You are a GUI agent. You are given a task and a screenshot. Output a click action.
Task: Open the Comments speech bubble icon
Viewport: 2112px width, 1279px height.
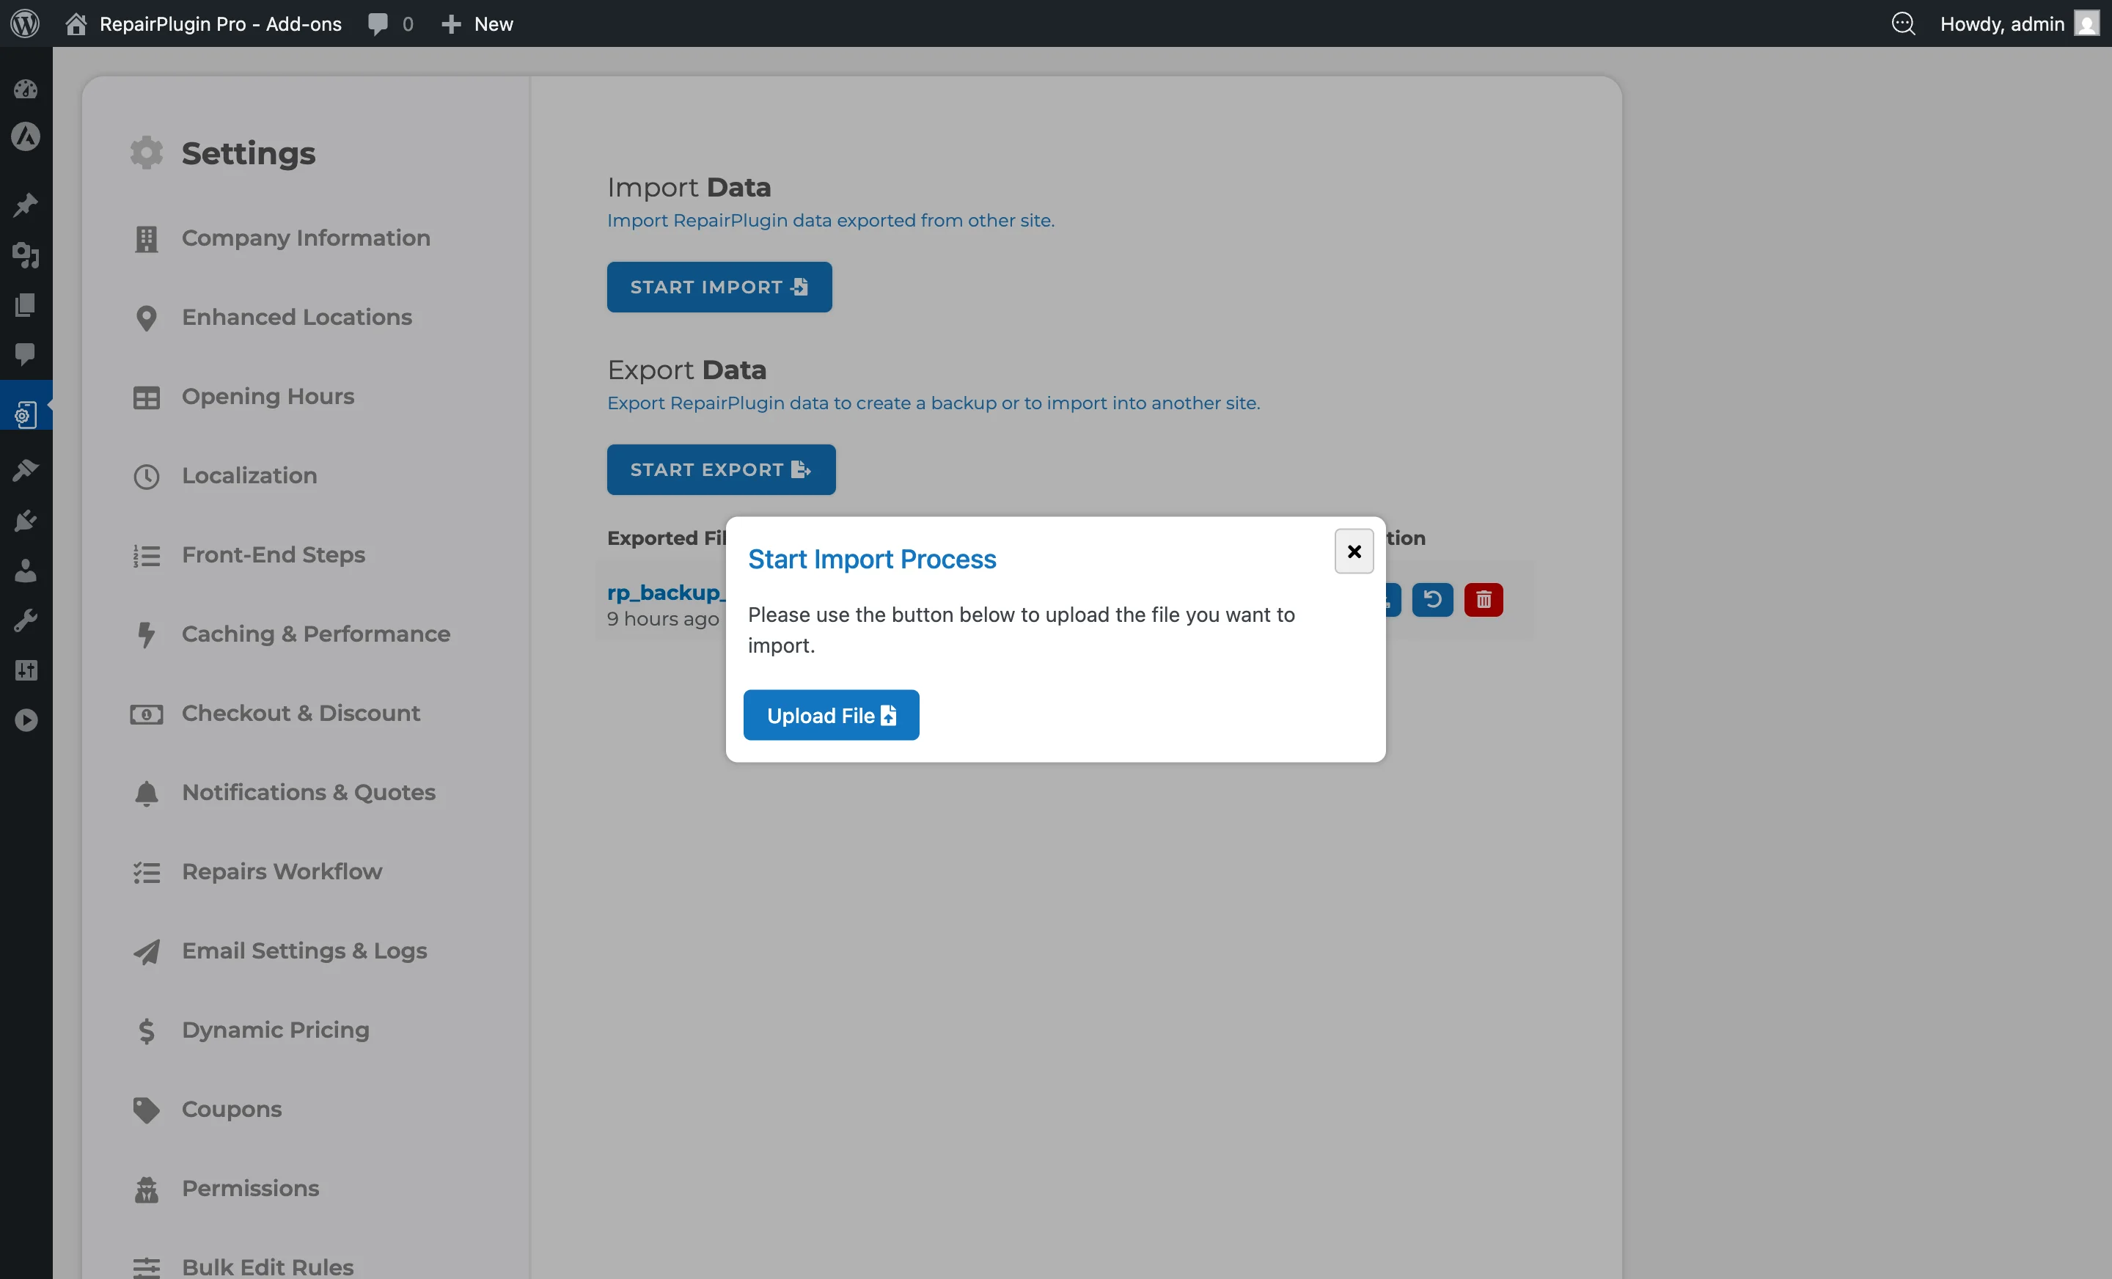(x=26, y=356)
